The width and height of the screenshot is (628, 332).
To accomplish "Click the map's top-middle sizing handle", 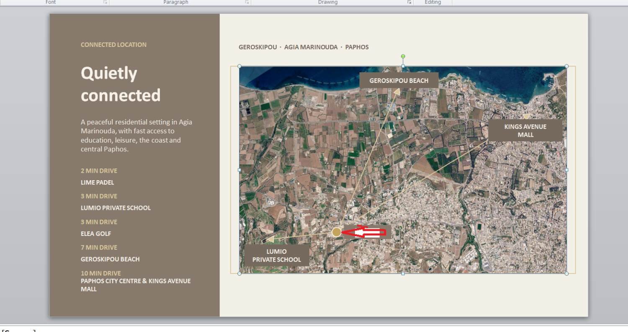I will (x=403, y=66).
